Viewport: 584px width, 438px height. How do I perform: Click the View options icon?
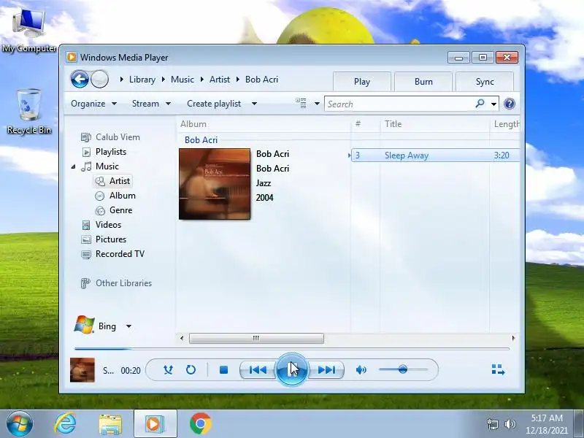[x=301, y=103]
